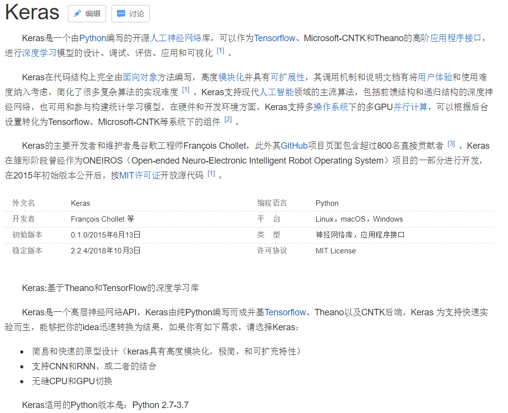Image resolution: width=508 pixels, height=413 pixels.
Task: Click the 开发者 label
Action: point(24,219)
